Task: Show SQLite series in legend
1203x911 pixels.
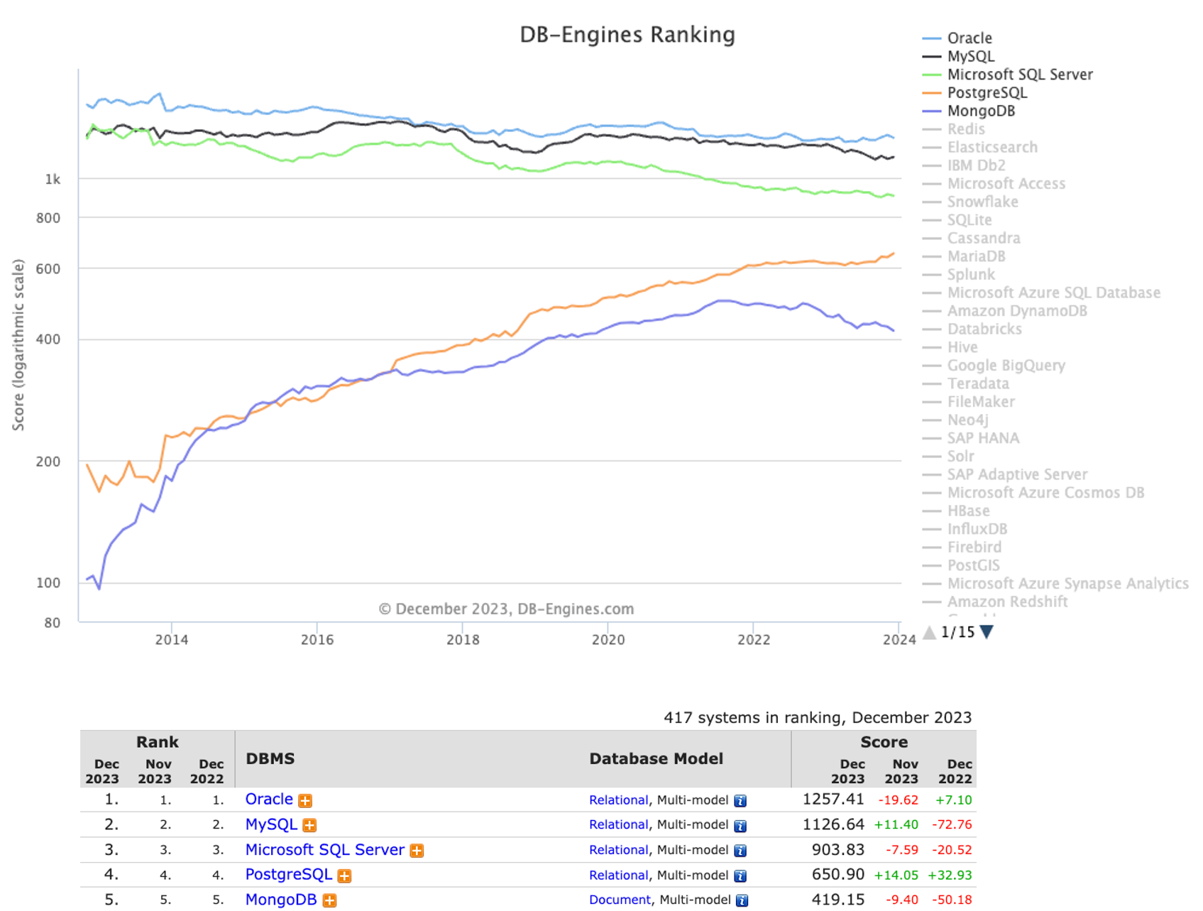Action: [957, 220]
